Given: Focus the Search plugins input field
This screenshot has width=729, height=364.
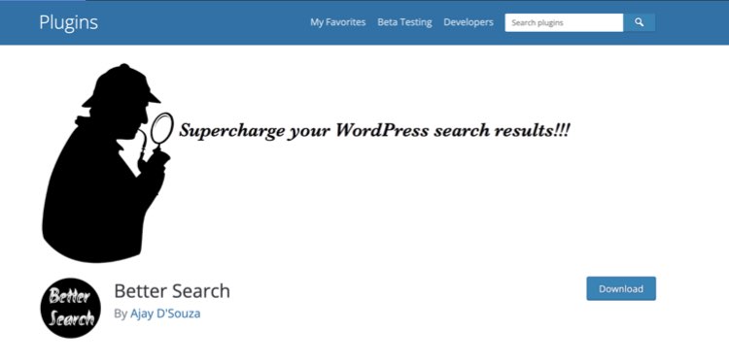Looking at the screenshot, I should [x=564, y=22].
